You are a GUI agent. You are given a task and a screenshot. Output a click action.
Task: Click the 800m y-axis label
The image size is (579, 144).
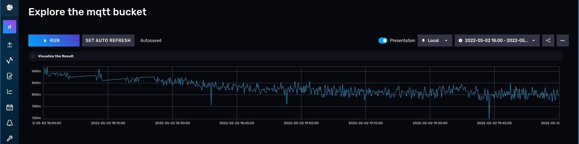[x=36, y=94]
